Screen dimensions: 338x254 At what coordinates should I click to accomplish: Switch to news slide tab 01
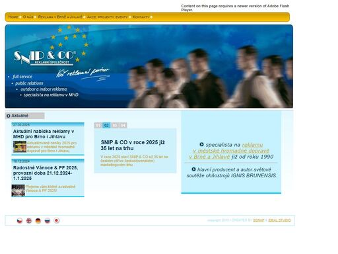98,125
